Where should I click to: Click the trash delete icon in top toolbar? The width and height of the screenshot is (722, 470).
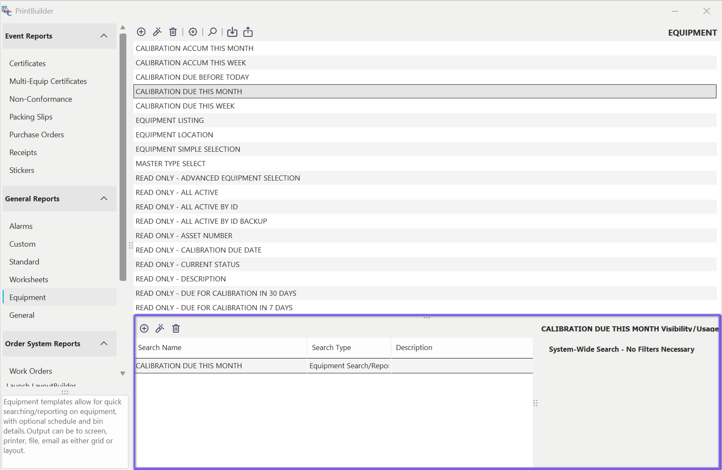[173, 32]
